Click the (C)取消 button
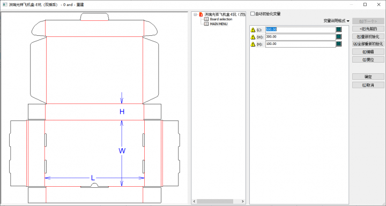Screen dimensions: 386x206 point(368,85)
